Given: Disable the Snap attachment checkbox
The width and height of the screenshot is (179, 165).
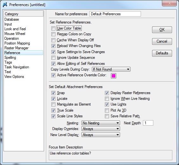Looking at the screenshot, I should click(x=53, y=93).
